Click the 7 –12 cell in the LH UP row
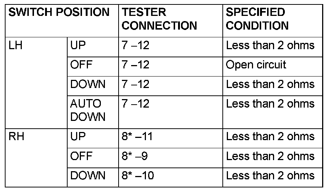This screenshot has width=331, height=193. coord(135,45)
